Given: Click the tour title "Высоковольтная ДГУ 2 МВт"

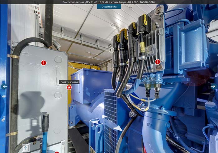Looking at the screenshot, I should point(109,2).
